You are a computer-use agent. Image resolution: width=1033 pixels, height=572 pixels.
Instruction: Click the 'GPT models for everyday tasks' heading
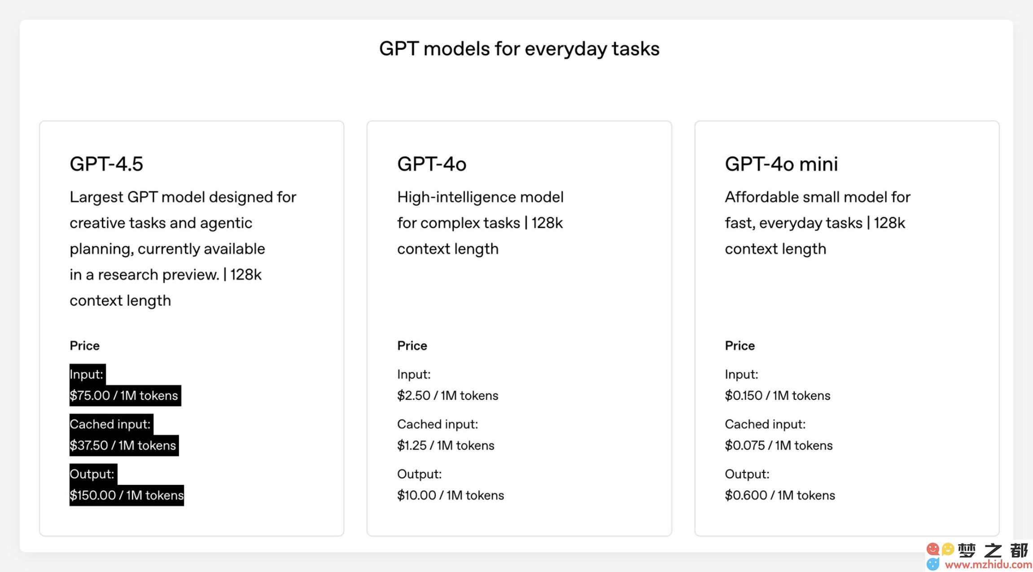519,49
